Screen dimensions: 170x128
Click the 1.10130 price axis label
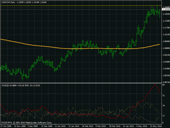coord(166,34)
